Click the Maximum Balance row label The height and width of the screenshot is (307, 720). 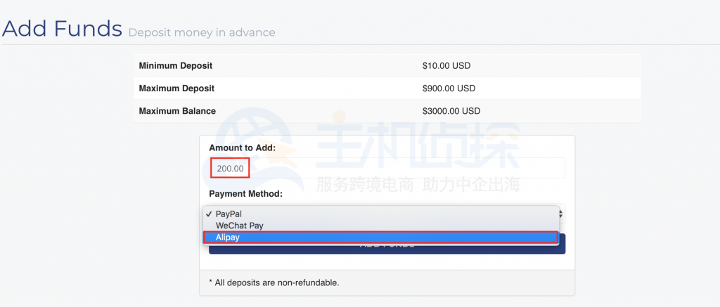pyautogui.click(x=177, y=111)
